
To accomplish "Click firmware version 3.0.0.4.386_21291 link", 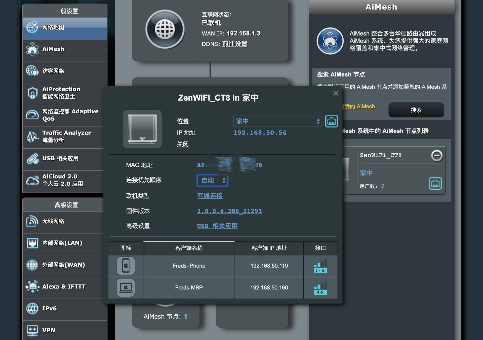I will pyautogui.click(x=229, y=211).
